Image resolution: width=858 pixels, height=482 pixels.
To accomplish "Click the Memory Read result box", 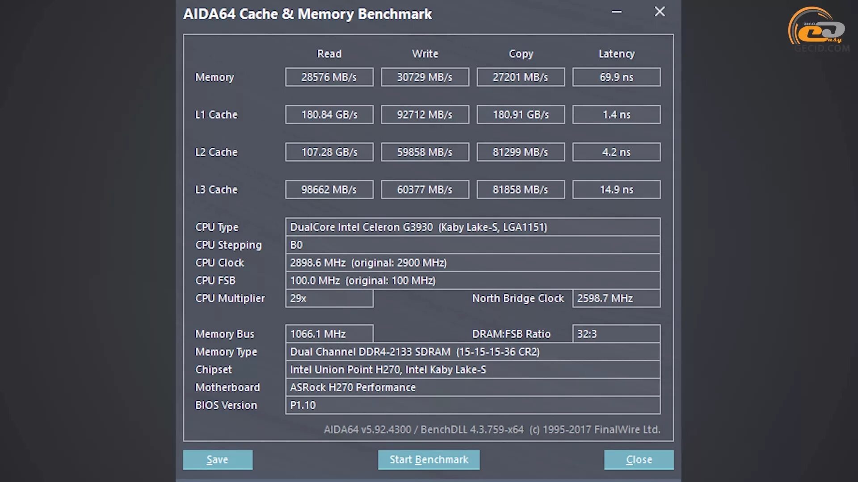I will (x=329, y=77).
